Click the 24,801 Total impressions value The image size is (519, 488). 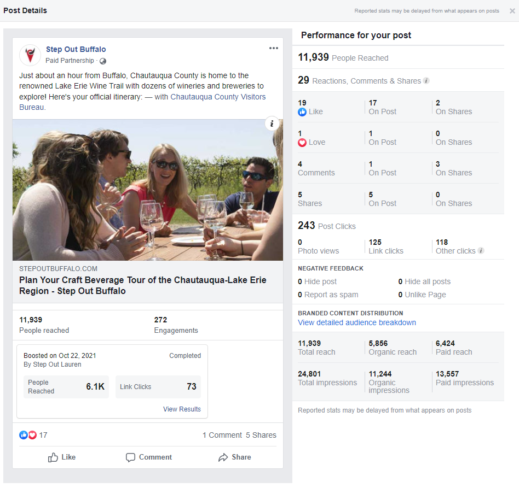tap(309, 374)
